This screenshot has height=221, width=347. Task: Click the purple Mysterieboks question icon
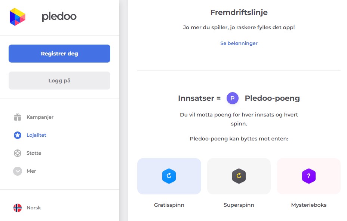(x=309, y=176)
